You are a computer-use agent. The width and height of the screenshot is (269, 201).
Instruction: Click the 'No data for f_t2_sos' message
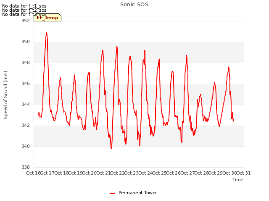coord(24,10)
